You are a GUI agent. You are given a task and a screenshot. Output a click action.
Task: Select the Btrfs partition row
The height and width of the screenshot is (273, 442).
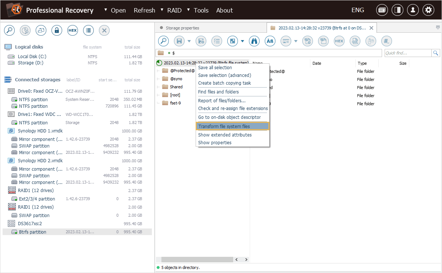point(77,232)
